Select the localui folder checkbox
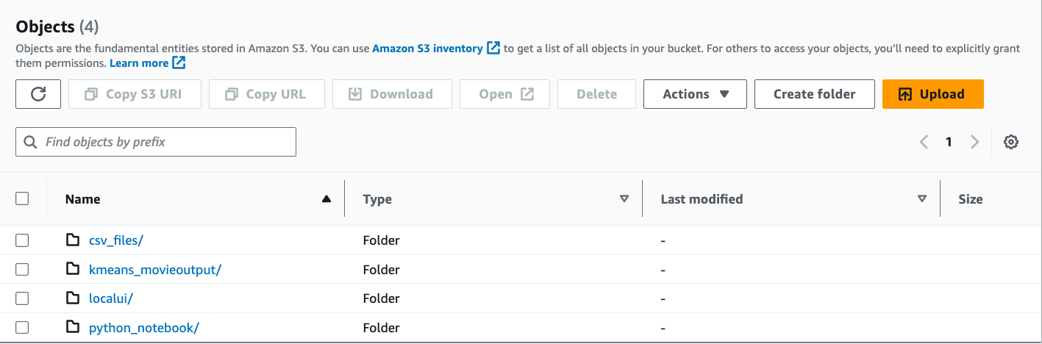Image resolution: width=1042 pixels, height=344 pixels. pyautogui.click(x=22, y=298)
